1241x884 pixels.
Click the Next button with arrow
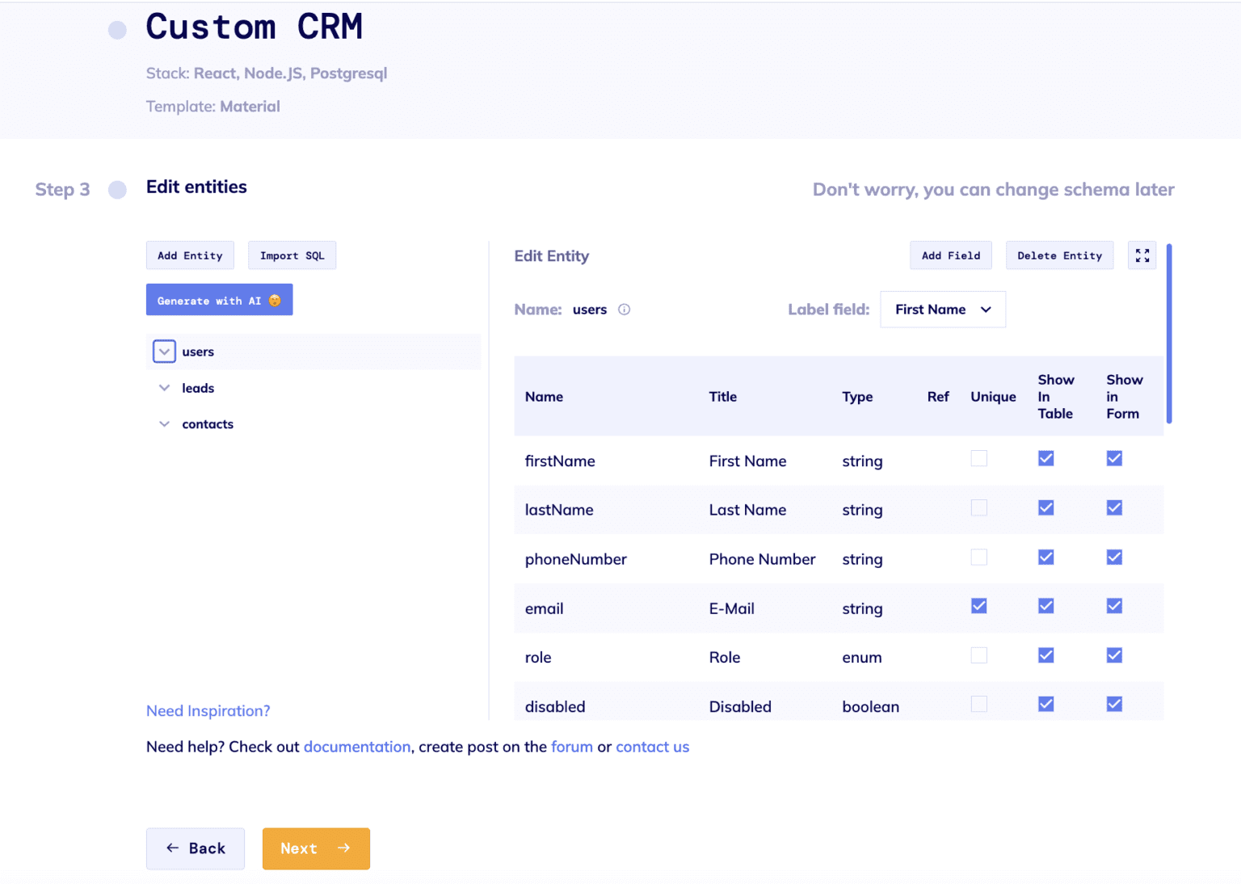click(316, 848)
